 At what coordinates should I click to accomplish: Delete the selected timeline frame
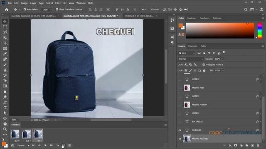[x=69, y=145]
